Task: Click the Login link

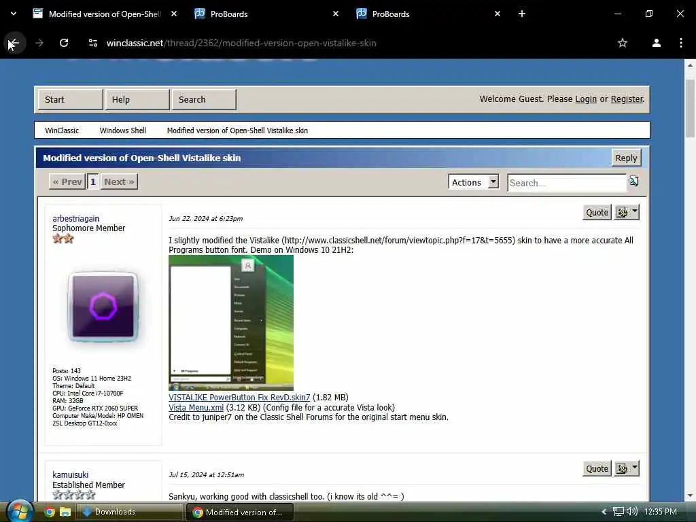Action: pyautogui.click(x=586, y=99)
